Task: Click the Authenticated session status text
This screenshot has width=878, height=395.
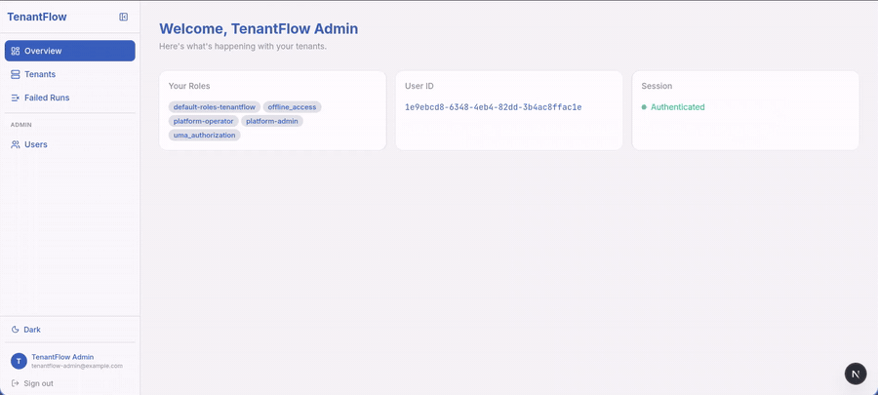Action: click(x=678, y=107)
